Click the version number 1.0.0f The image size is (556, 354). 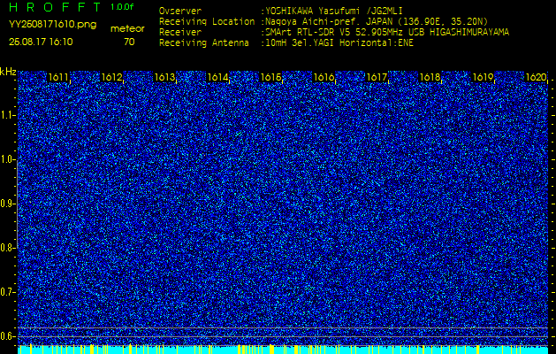click(x=122, y=7)
